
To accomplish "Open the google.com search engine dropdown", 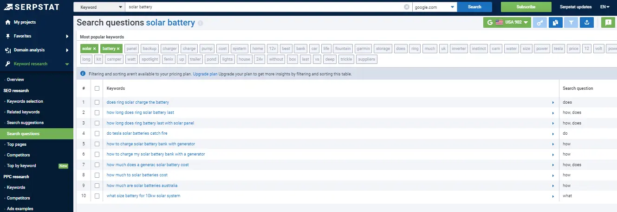I will click(x=435, y=7).
